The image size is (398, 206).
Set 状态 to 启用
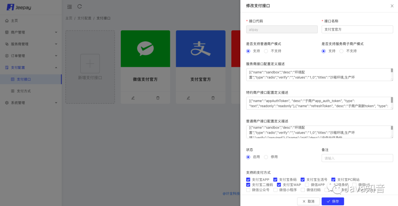point(248,157)
